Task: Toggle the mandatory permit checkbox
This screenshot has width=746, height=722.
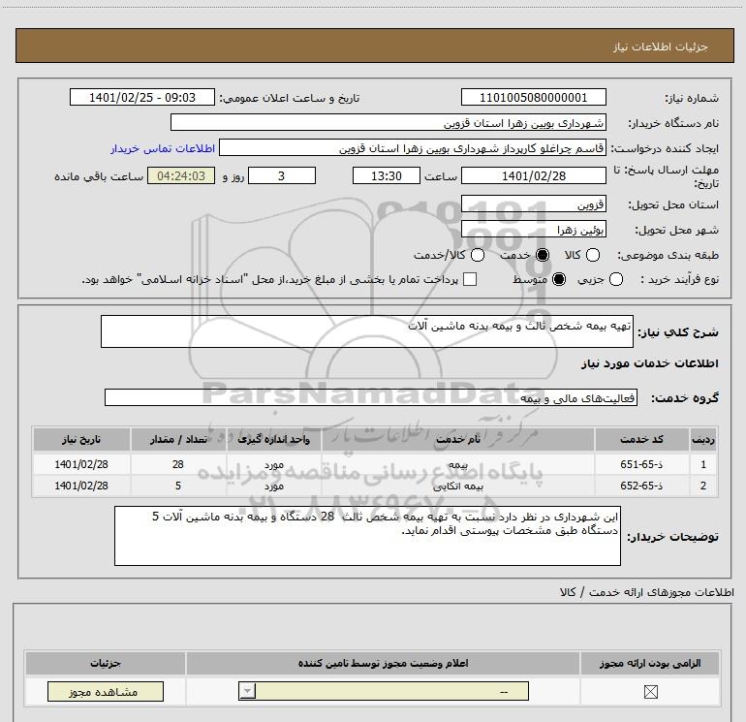Action: pyautogui.click(x=650, y=692)
